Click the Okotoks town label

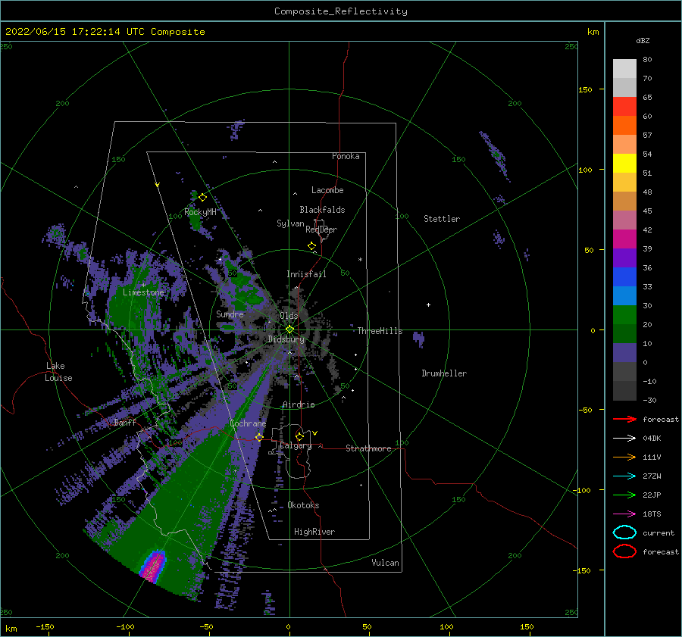303,505
